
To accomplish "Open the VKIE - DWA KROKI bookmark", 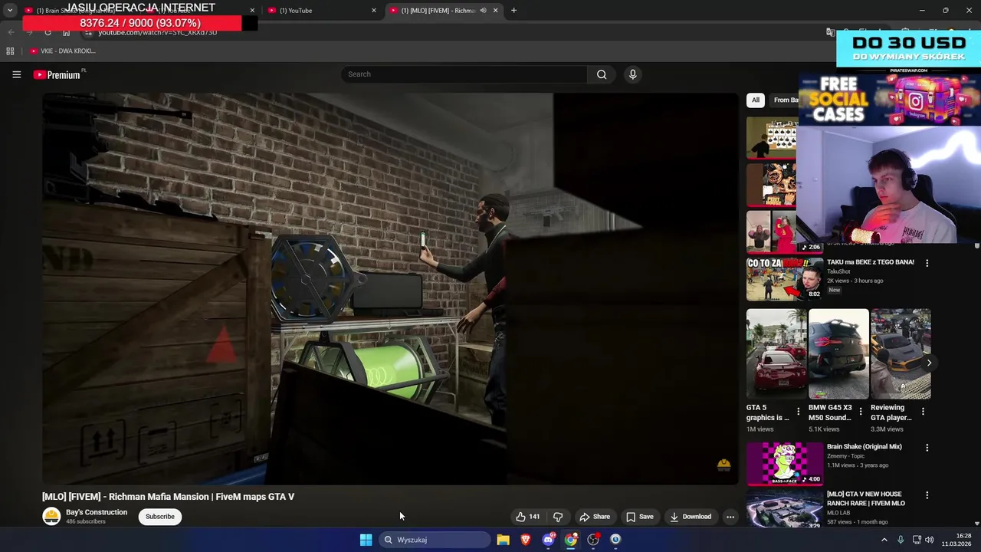I will point(63,51).
